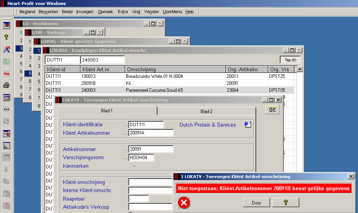Viewport: 358px width, 213px height.
Task: Open the Venster menu
Action: click(151, 12)
